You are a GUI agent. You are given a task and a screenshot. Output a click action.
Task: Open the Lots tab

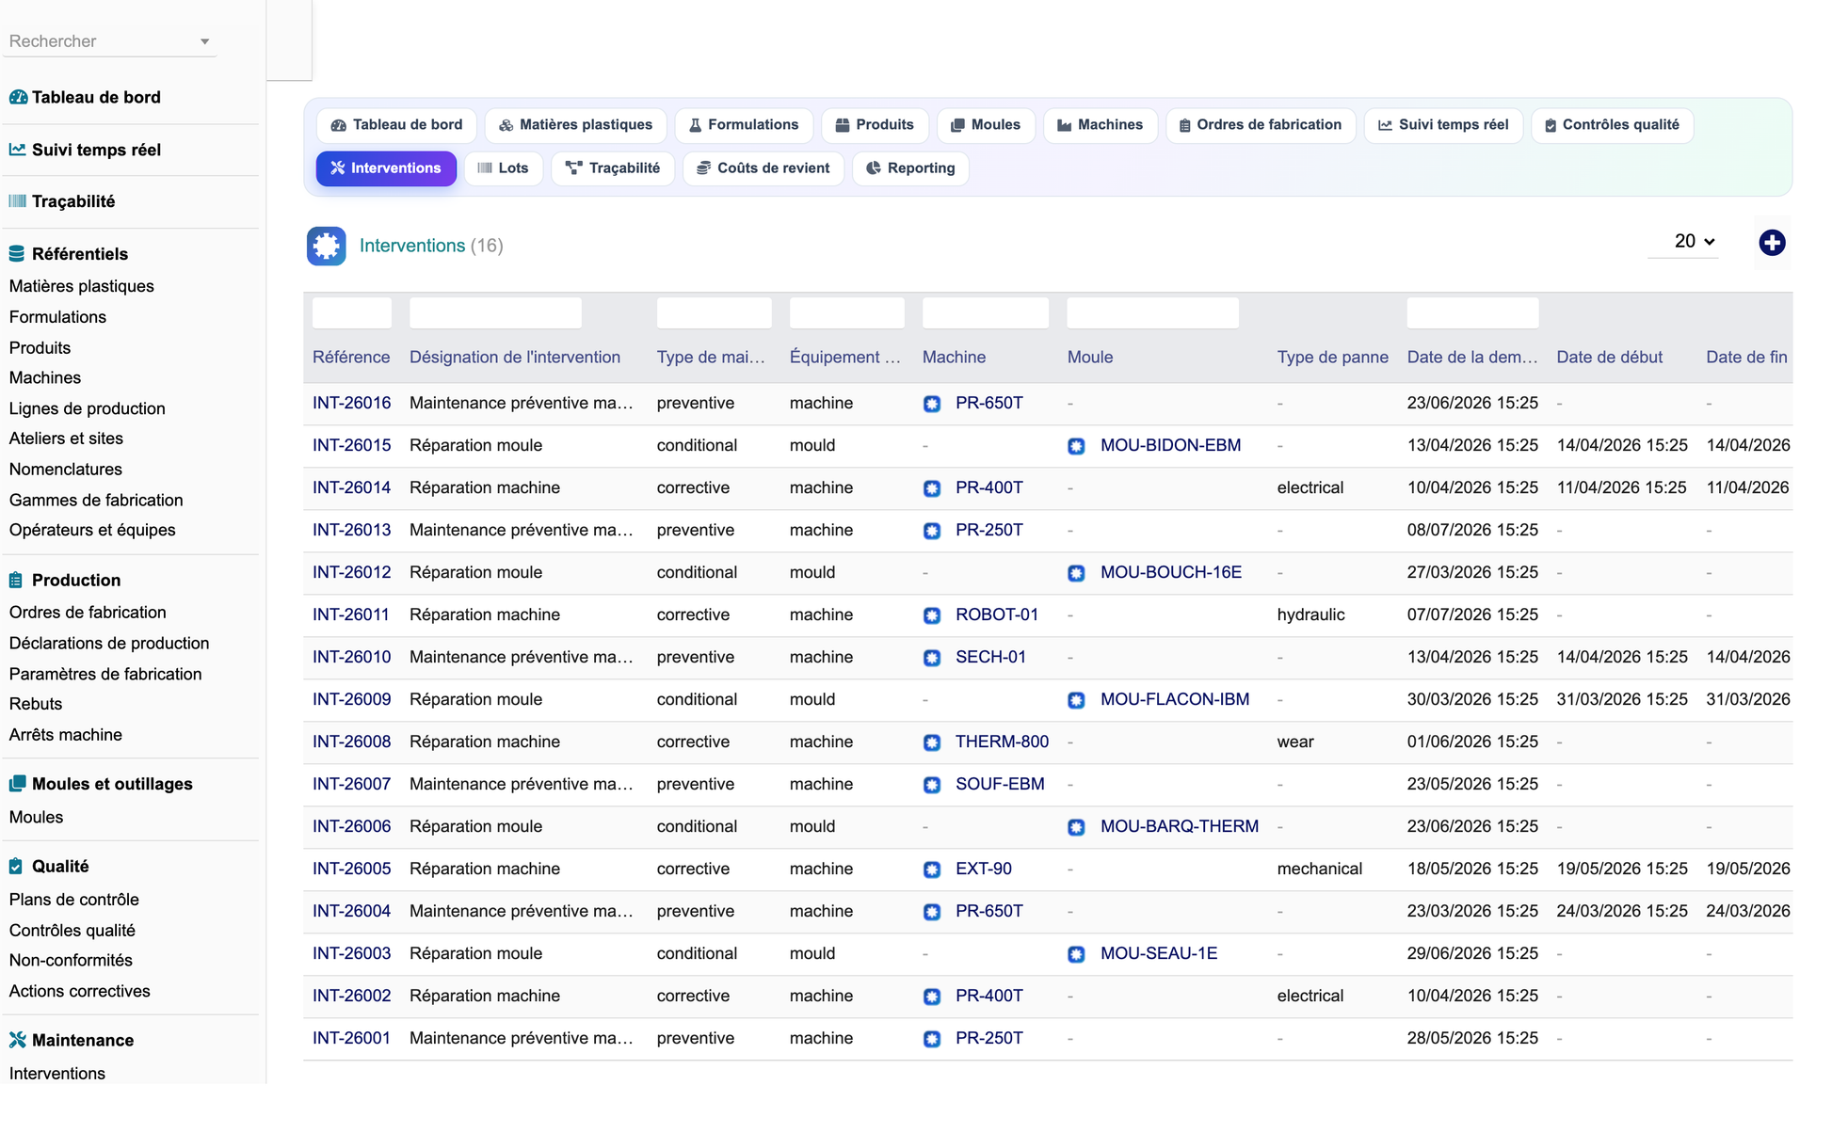tap(504, 168)
